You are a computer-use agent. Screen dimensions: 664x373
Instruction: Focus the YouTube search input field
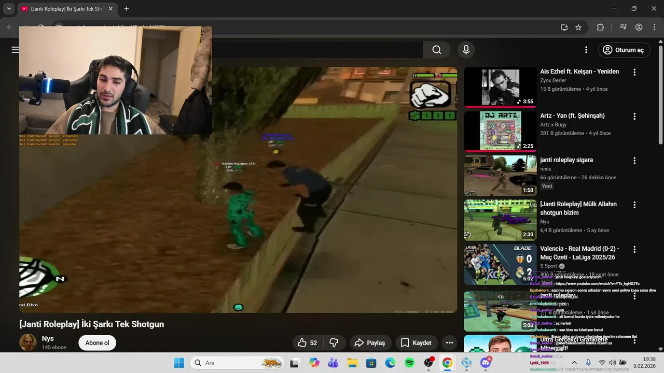click(316, 50)
